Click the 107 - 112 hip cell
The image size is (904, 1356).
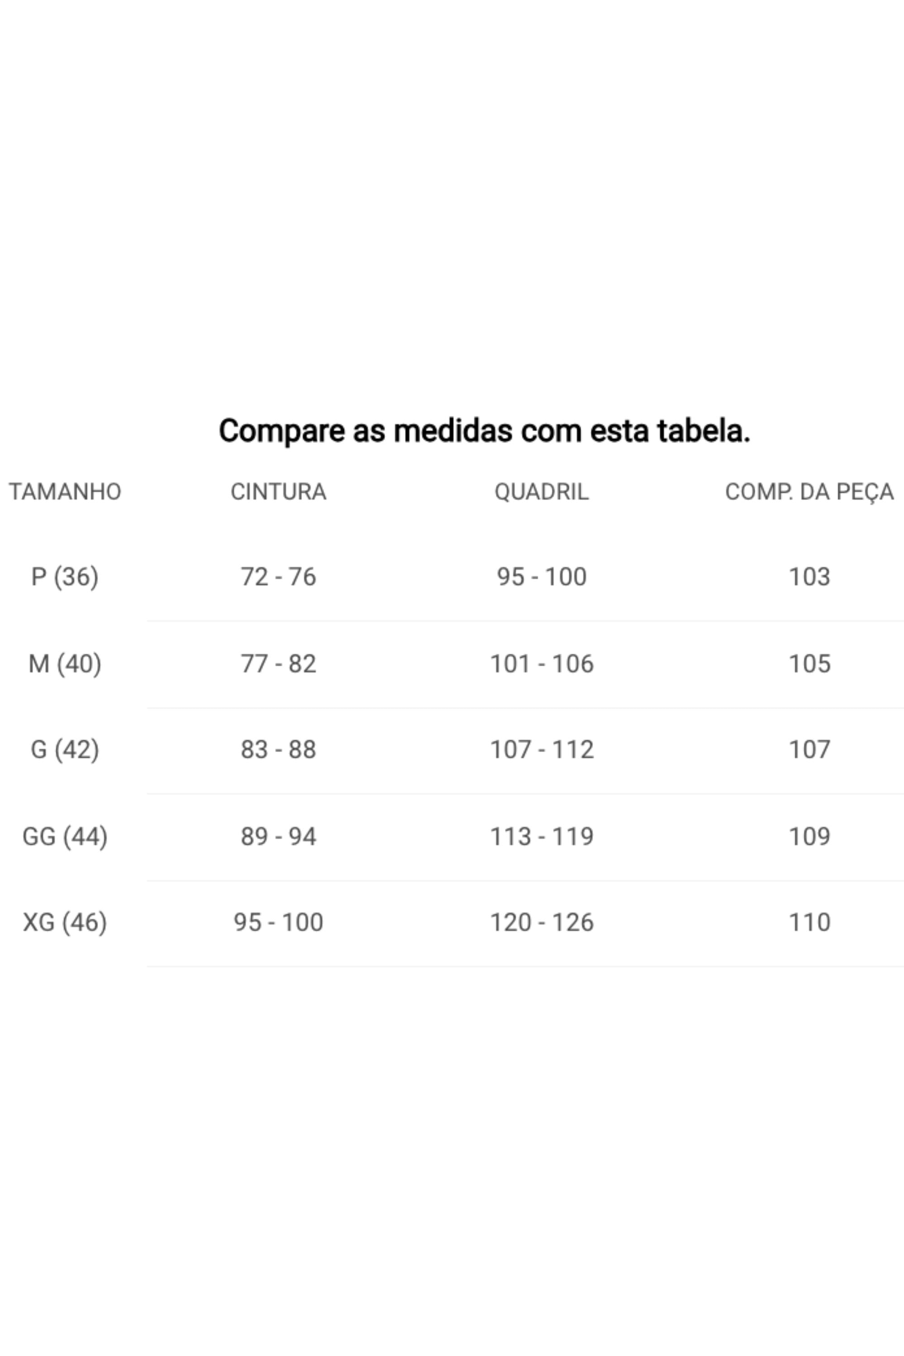541,749
